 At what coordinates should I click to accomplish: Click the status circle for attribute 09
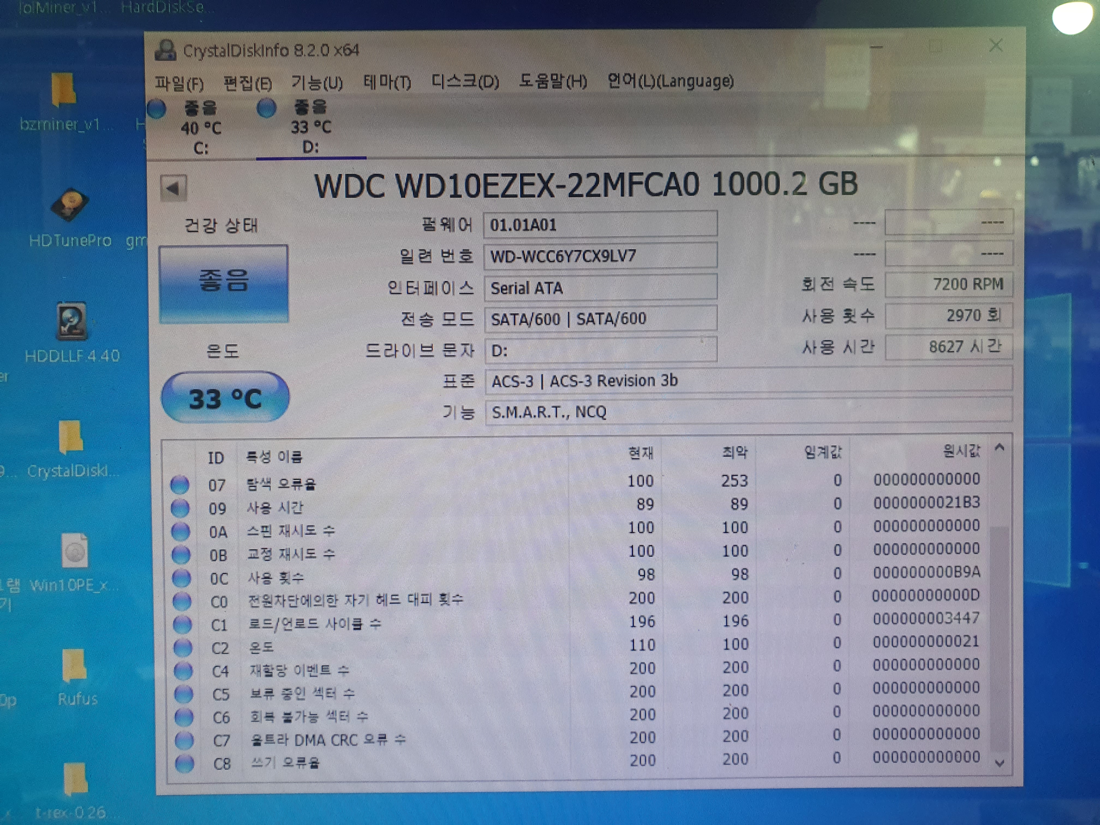[x=180, y=508]
